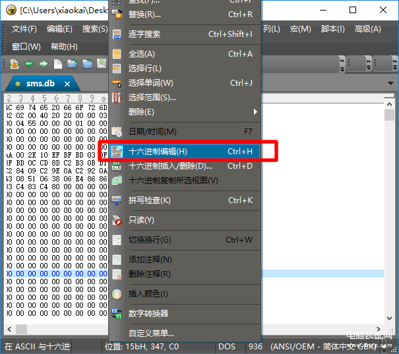Open the 帮助(H) menu

pos(64,47)
